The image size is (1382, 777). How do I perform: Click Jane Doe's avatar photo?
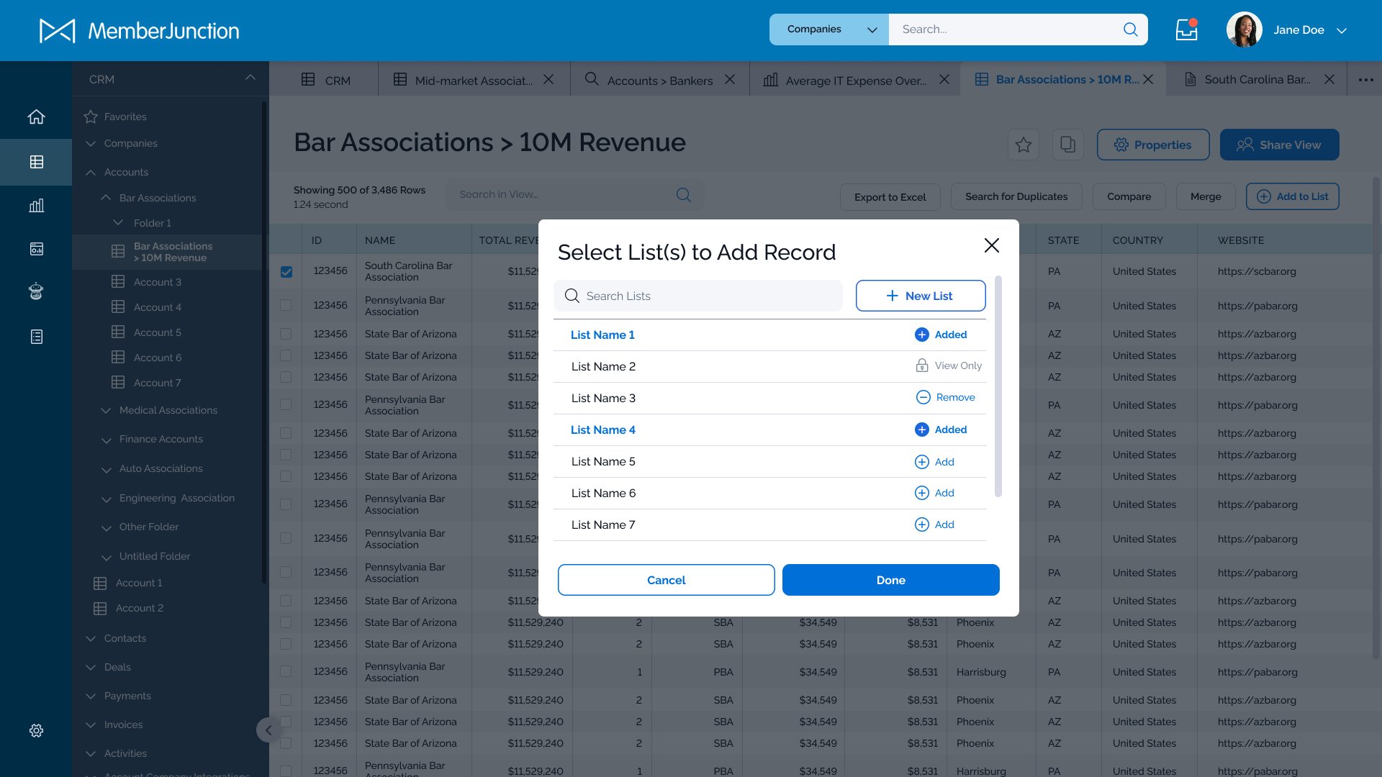click(x=1244, y=29)
